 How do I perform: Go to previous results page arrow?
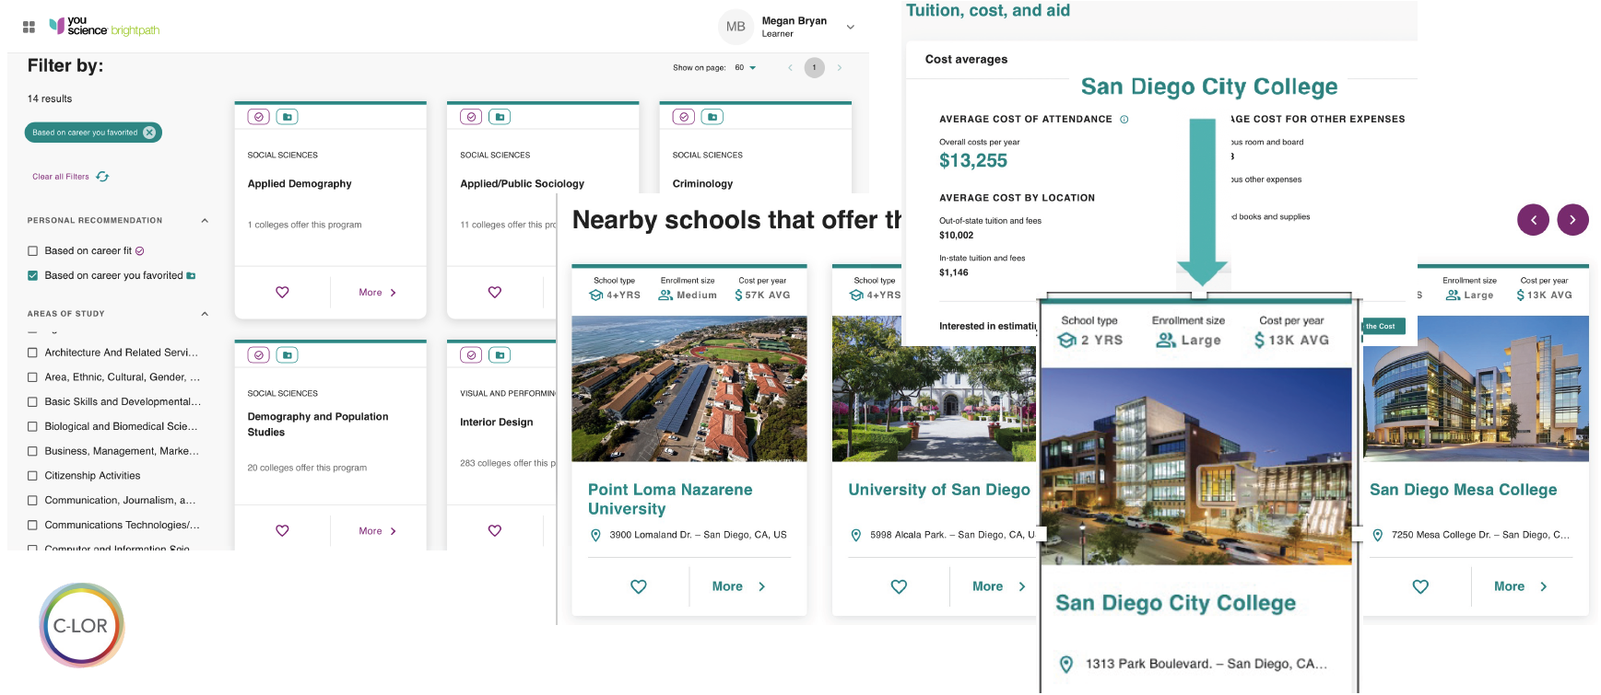click(x=790, y=67)
